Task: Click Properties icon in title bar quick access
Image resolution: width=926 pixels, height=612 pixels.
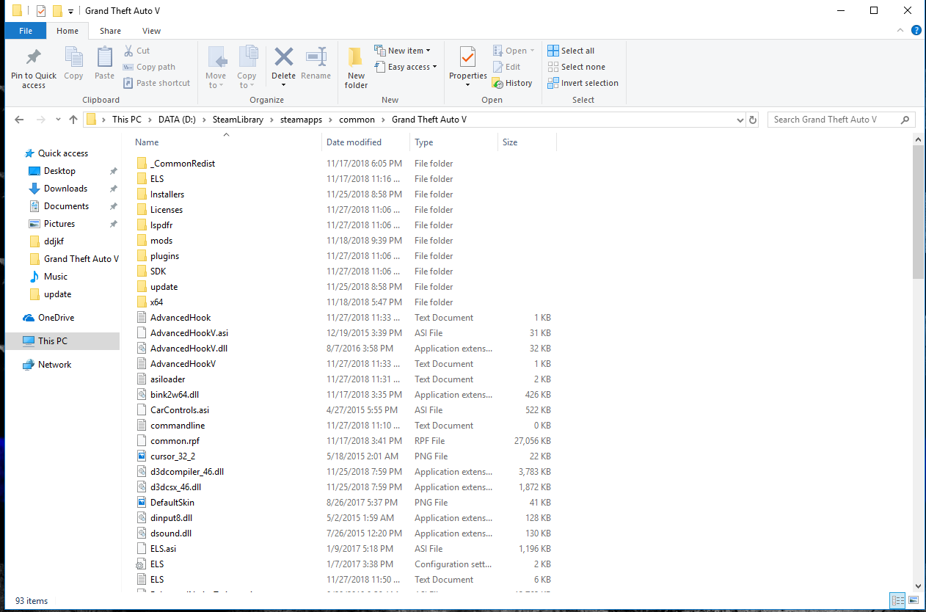Action: point(41,11)
